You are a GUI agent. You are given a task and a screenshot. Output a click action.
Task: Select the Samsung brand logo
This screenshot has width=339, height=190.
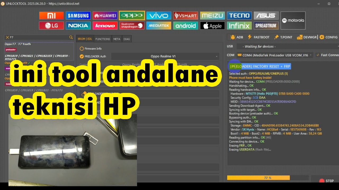pyautogui.click(x=78, y=16)
